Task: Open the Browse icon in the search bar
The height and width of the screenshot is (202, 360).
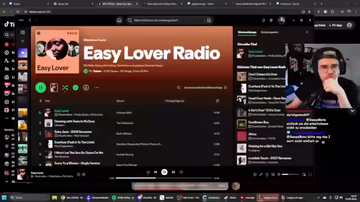Action: (209, 20)
